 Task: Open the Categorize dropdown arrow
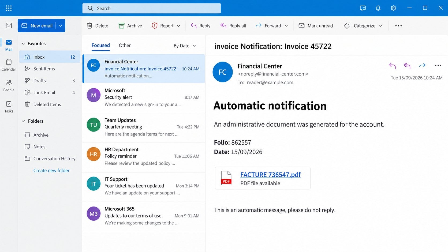(381, 26)
